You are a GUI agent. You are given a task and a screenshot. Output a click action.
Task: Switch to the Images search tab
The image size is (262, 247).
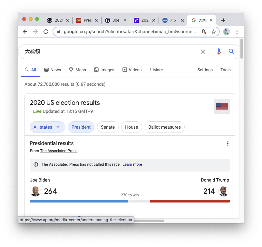pyautogui.click(x=104, y=70)
